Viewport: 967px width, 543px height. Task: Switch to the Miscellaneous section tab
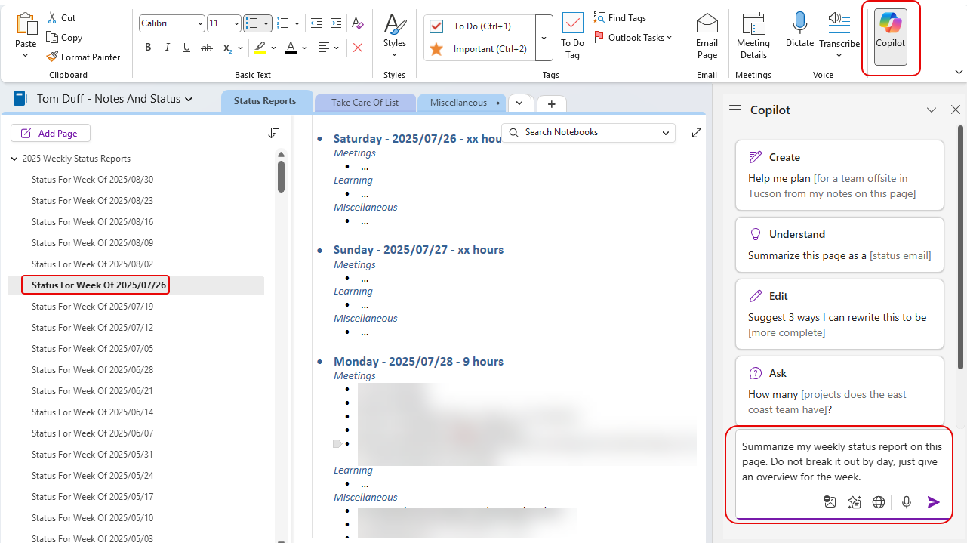click(458, 103)
